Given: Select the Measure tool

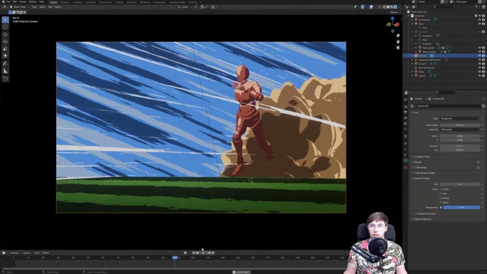Looking at the screenshot, I should pos(5,71).
